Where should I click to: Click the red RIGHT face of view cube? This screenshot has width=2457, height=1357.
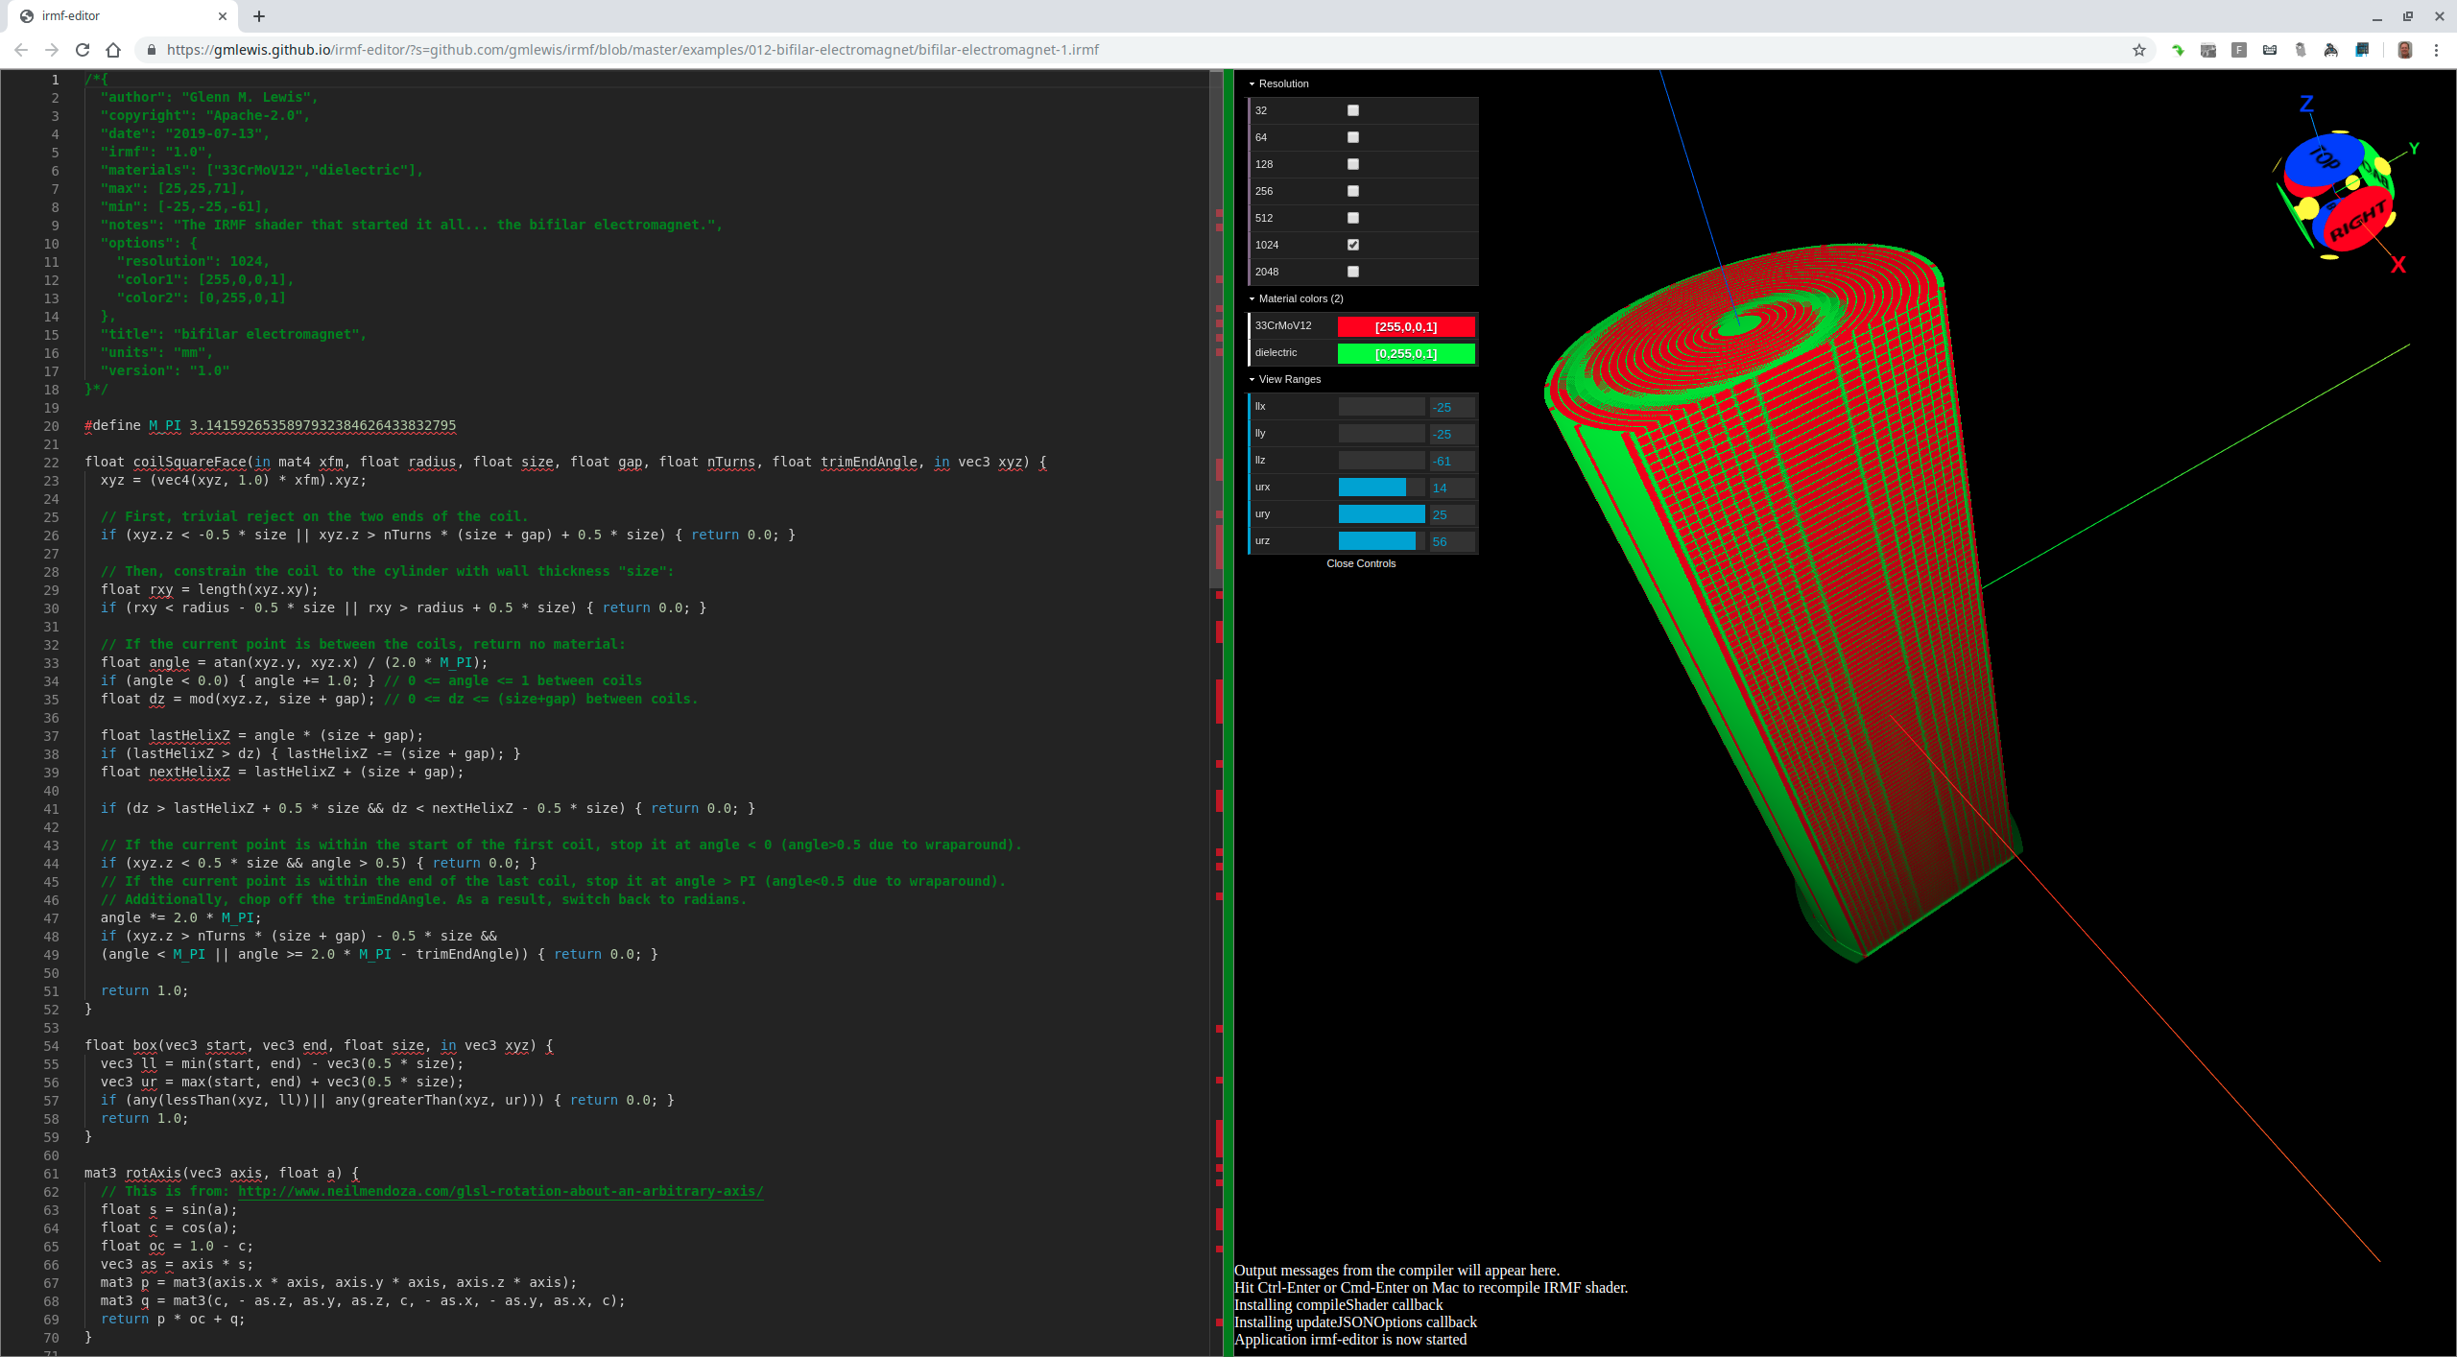(x=2356, y=222)
